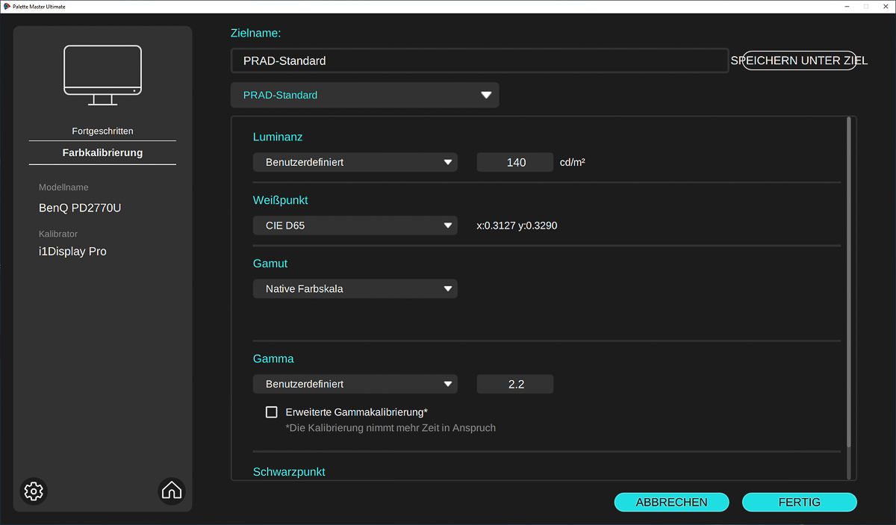Click the Zielname text field
The width and height of the screenshot is (896, 525).
pos(479,61)
